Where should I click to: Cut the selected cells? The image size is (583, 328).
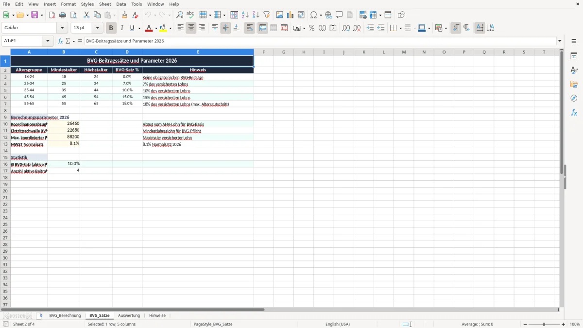point(86,15)
